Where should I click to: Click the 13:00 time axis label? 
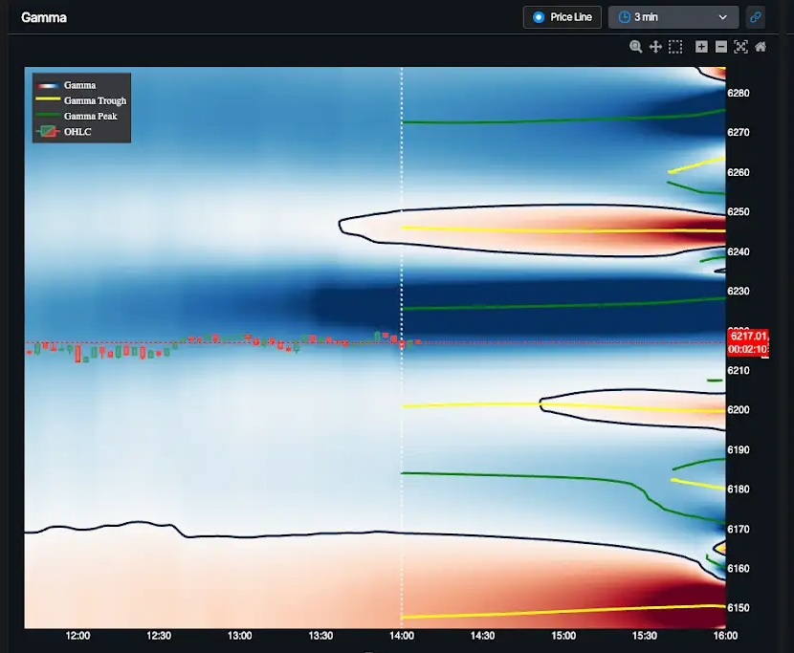[x=239, y=636]
